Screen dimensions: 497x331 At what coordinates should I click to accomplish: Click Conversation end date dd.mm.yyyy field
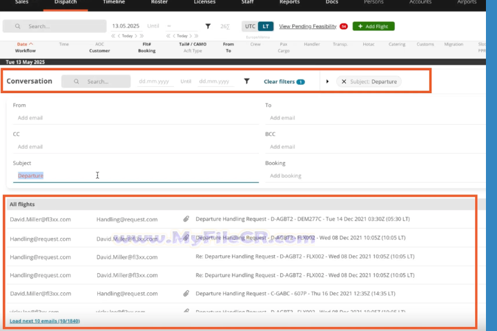(215, 81)
